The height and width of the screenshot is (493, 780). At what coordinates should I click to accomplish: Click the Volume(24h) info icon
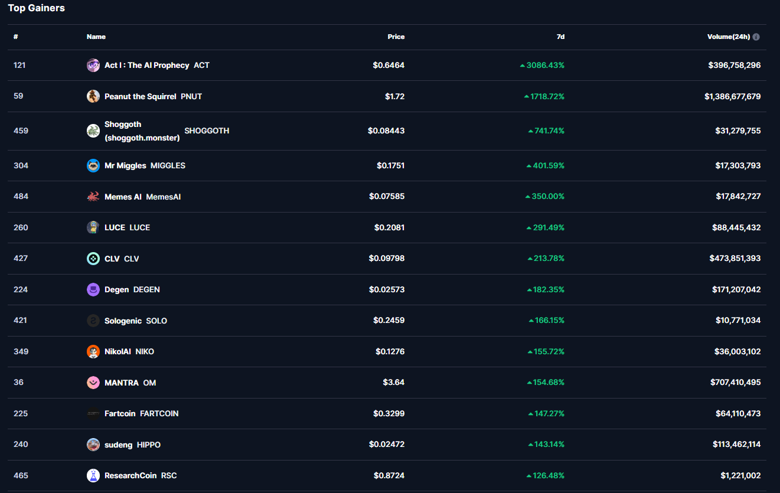(756, 37)
